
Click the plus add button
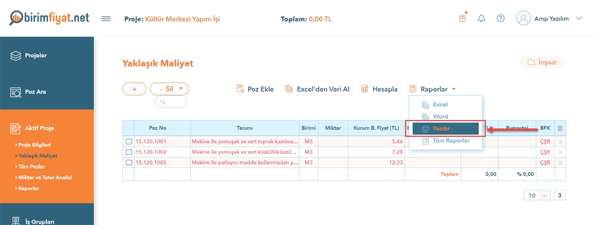tap(134, 89)
